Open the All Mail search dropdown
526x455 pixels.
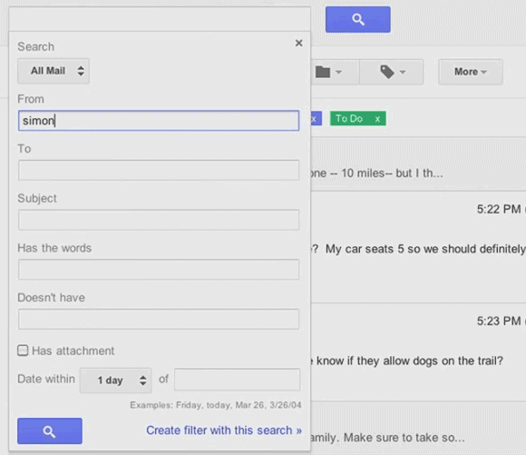(54, 71)
